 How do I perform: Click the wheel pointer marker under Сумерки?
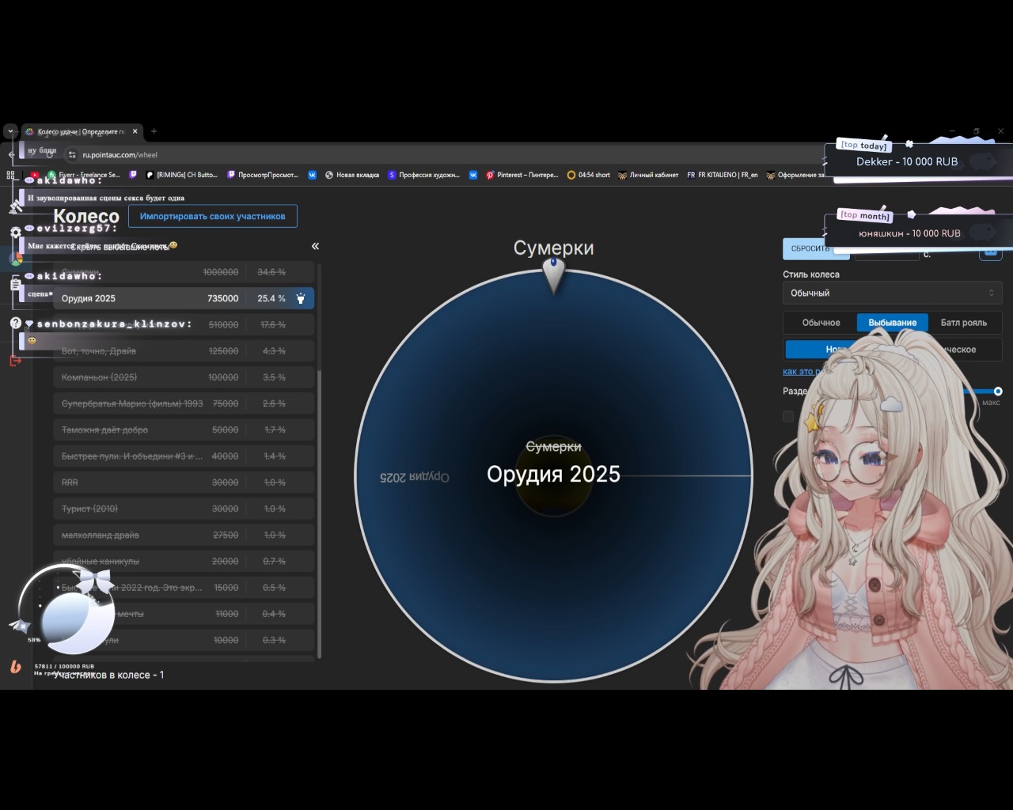553,274
